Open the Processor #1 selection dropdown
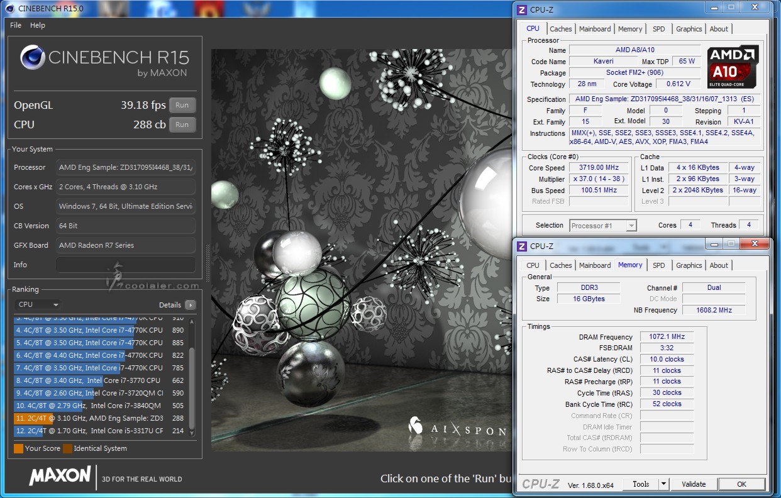 click(x=603, y=226)
